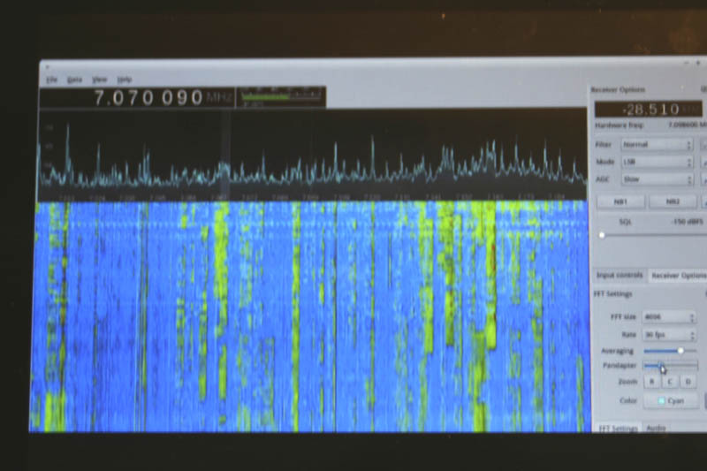Open the Tools menu
The width and height of the screenshot is (707, 471).
[x=74, y=80]
